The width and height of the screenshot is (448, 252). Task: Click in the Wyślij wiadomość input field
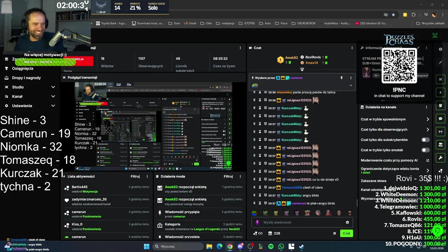tap(301, 222)
